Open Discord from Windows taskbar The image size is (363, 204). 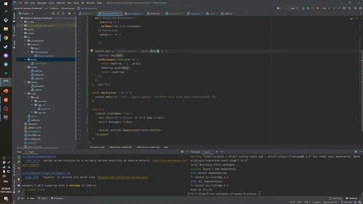point(6,56)
